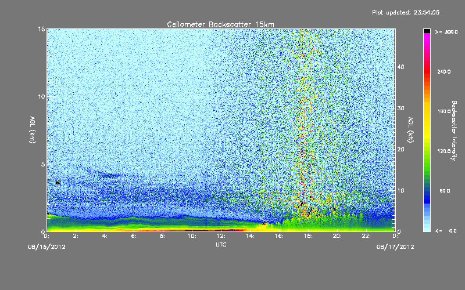Select the "16:" hour tick label
The width and height of the screenshot is (465, 290).
click(279, 236)
